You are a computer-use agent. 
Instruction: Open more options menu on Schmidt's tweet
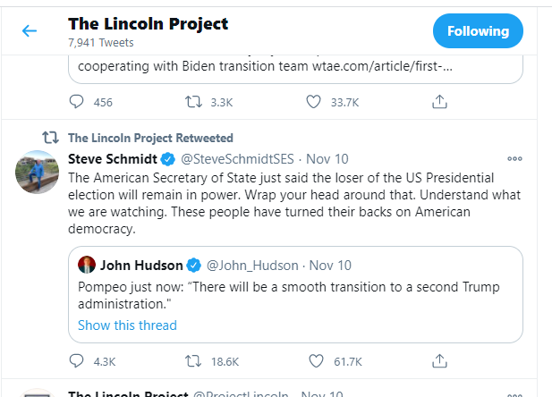pos(514,158)
